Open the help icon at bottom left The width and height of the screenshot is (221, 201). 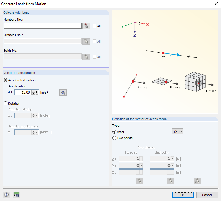[x=7, y=195]
